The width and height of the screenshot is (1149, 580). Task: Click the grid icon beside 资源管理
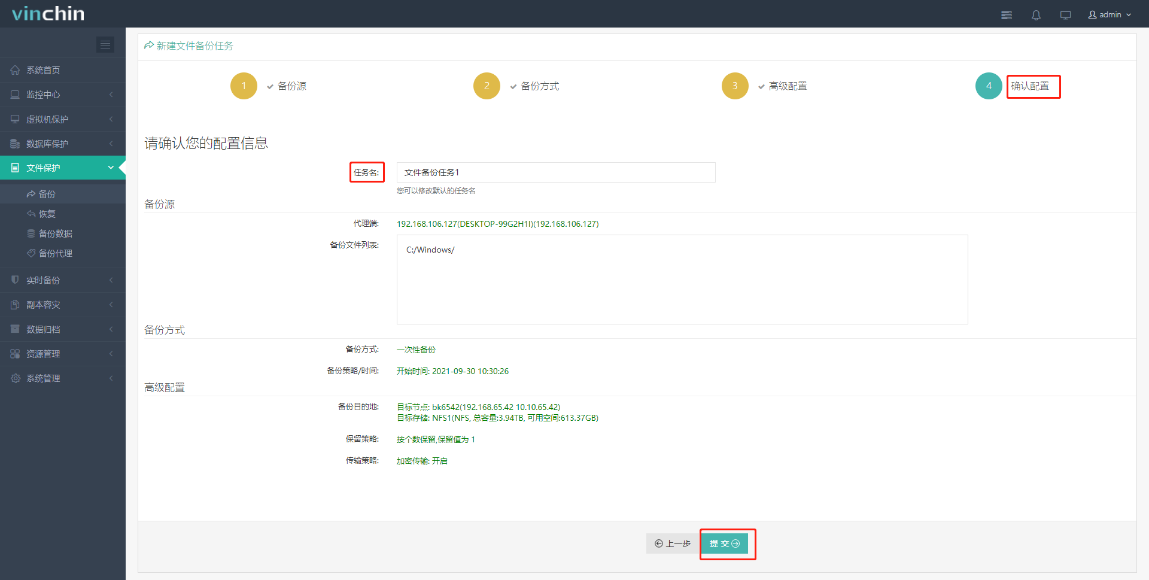[15, 354]
